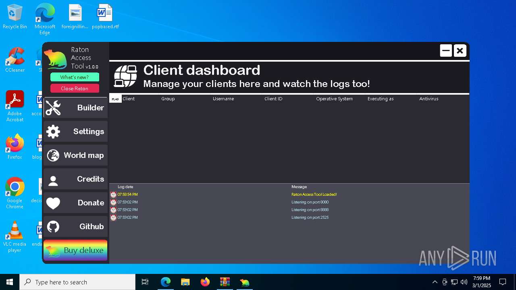Select the 'Raton Access Tool Loaded!' log message
The image size is (516, 290).
pos(314,195)
